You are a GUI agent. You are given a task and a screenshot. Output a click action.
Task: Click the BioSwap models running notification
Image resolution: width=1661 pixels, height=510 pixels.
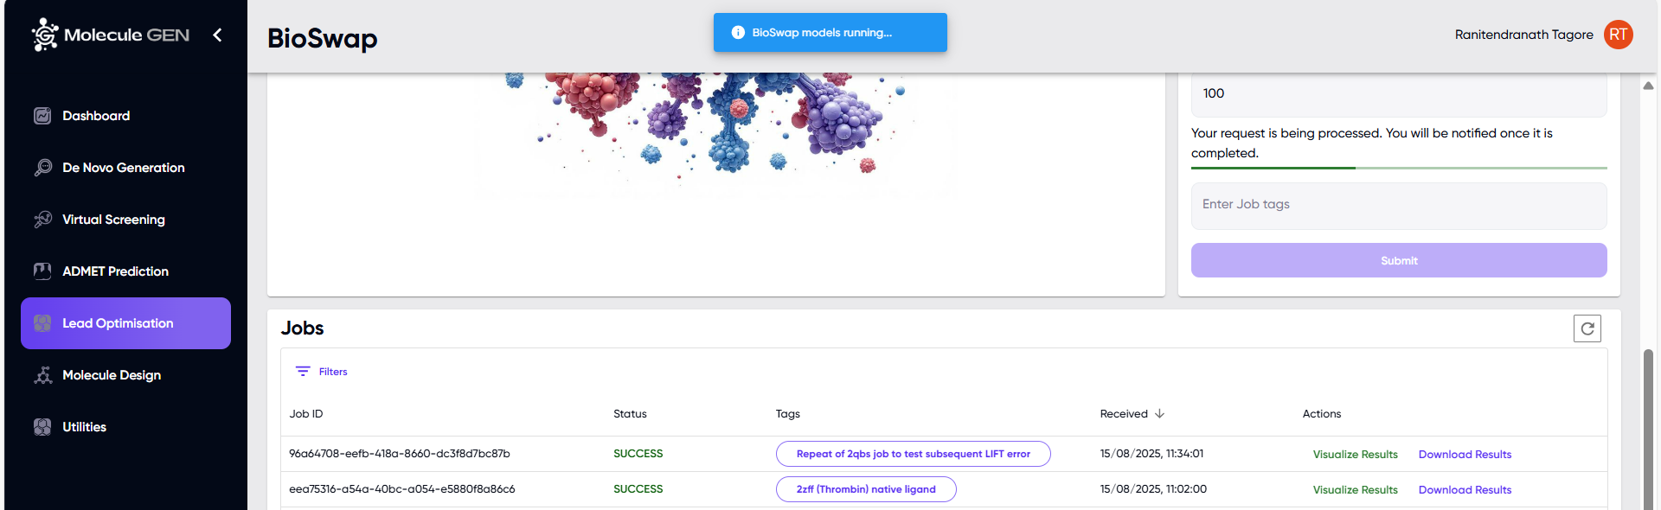tap(830, 33)
